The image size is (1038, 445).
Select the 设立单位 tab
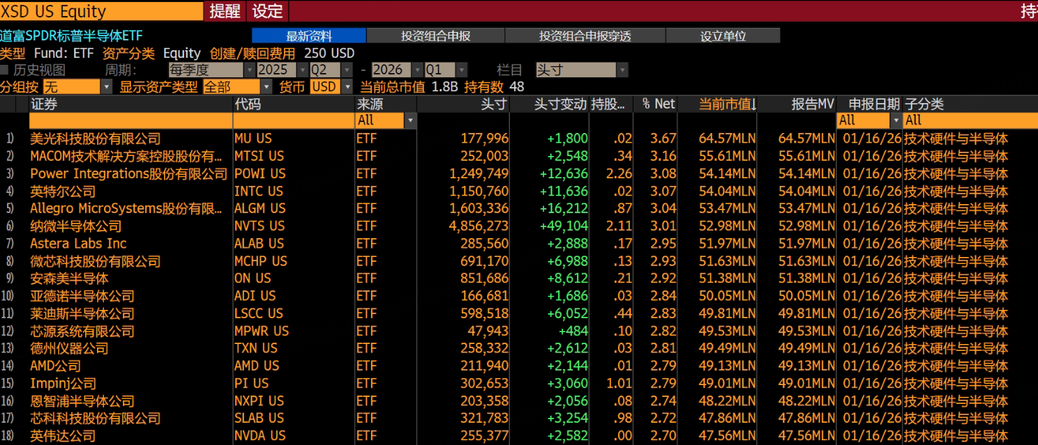(723, 36)
